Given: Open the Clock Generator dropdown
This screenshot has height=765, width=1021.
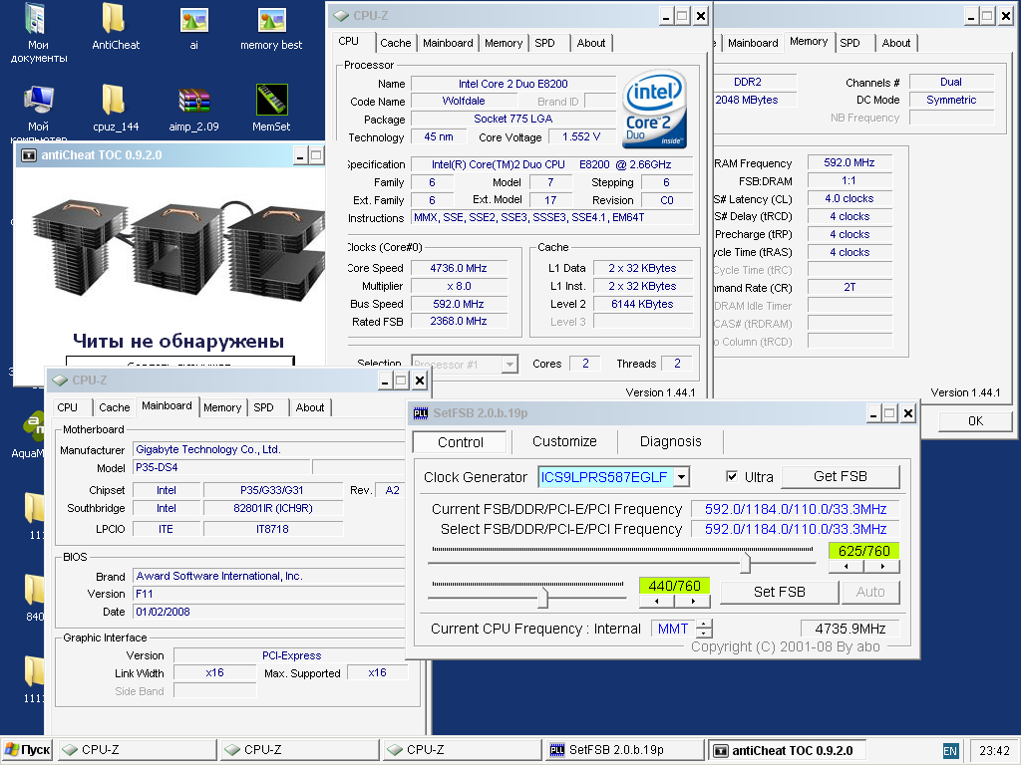Looking at the screenshot, I should pos(681,477).
